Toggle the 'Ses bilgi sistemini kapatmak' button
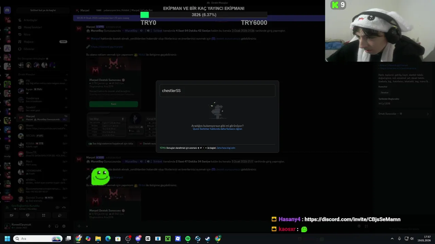This screenshot has height=244, width=435. (111, 144)
